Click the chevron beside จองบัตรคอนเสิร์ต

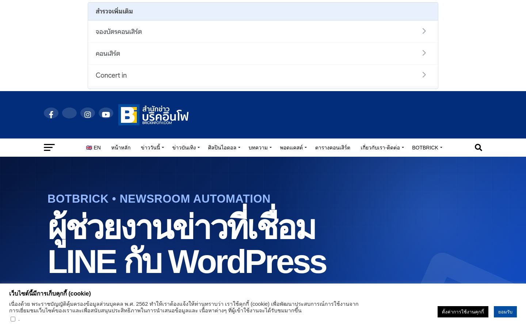(424, 31)
